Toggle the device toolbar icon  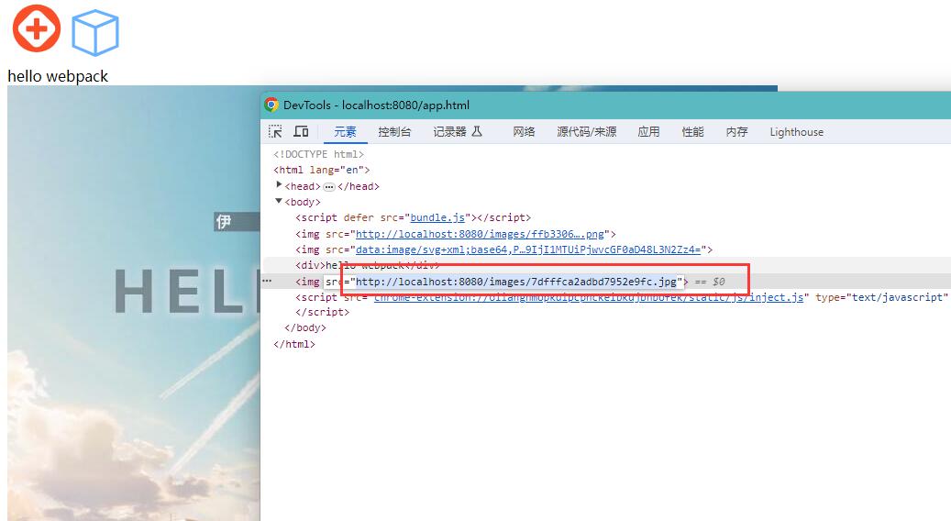tap(302, 131)
